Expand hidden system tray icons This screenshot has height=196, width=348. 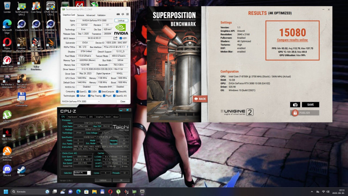click(x=312, y=192)
